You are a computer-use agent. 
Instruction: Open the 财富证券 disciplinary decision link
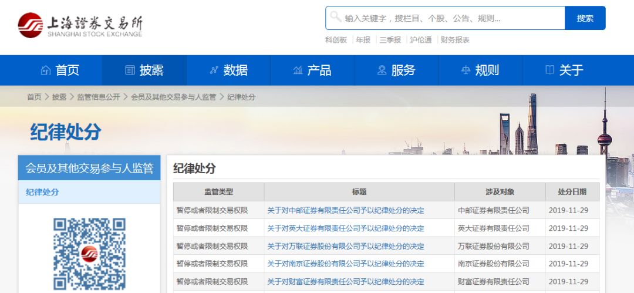(x=346, y=282)
